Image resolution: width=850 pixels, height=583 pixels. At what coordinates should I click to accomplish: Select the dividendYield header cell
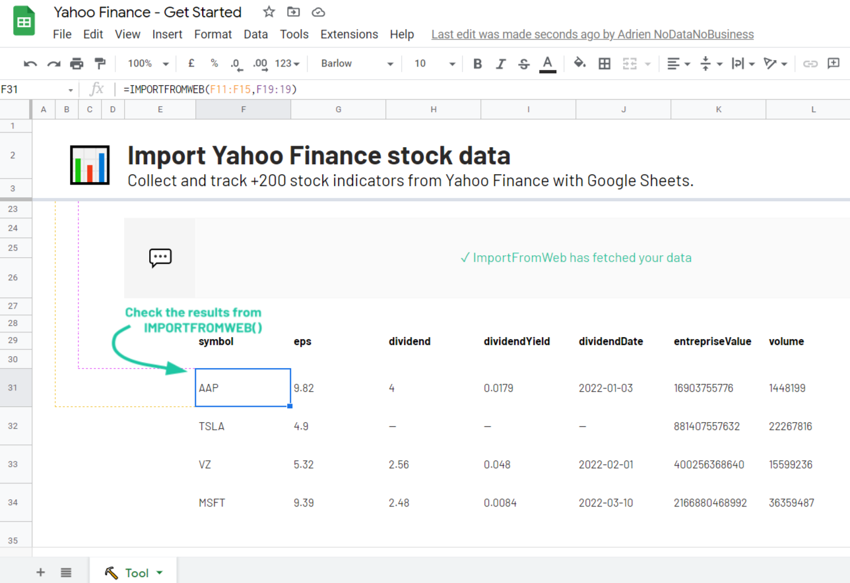pyautogui.click(x=529, y=341)
